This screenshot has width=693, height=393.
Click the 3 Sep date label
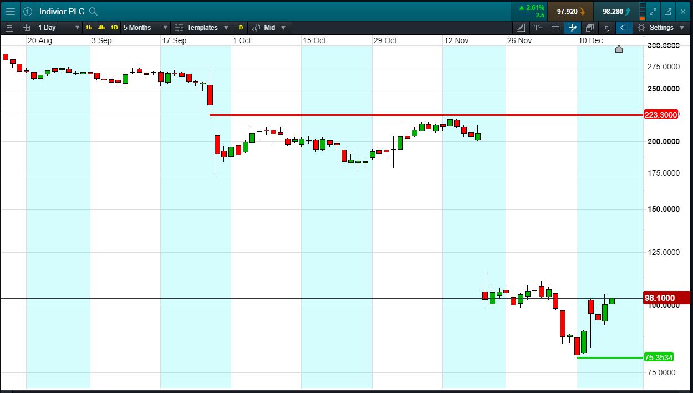[x=101, y=40]
